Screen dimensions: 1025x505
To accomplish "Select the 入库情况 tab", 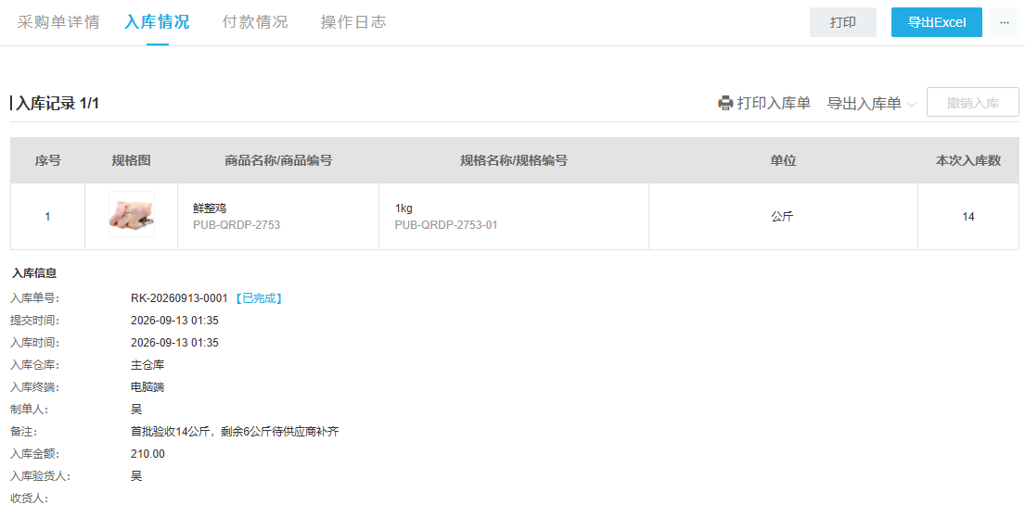I will [x=157, y=22].
